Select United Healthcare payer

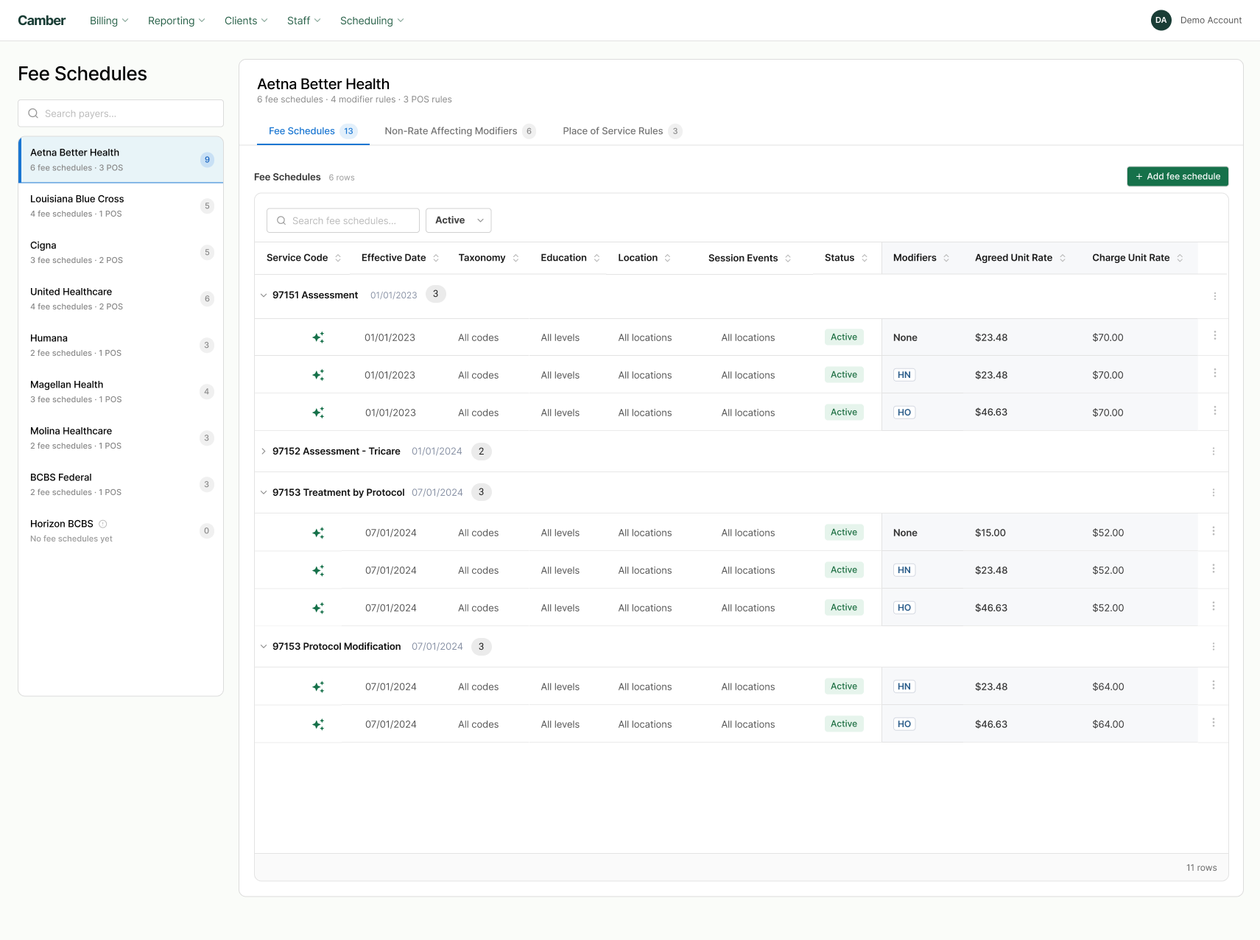[x=121, y=299]
